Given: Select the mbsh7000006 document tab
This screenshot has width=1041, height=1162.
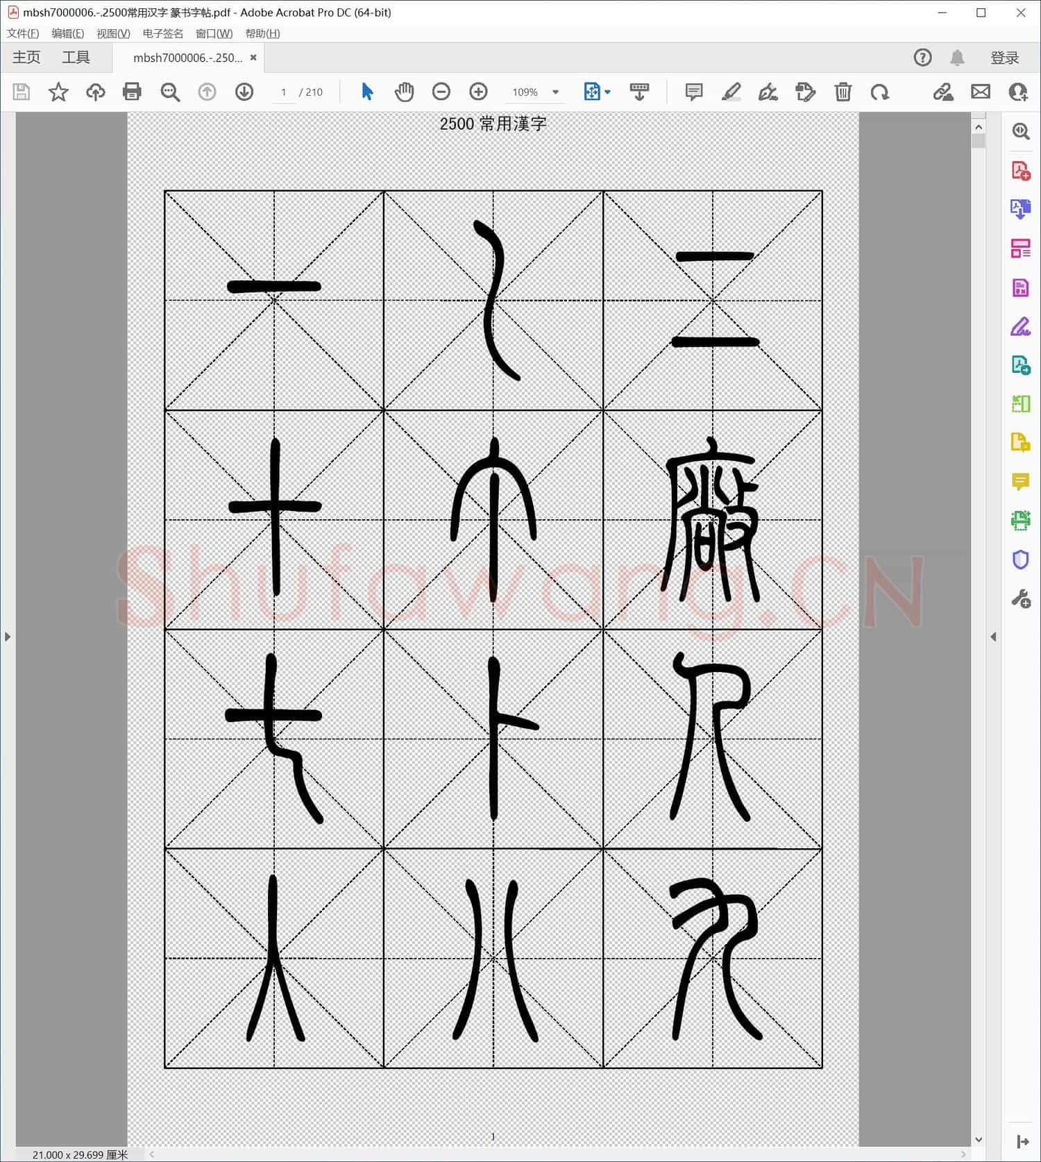Looking at the screenshot, I should 187,58.
